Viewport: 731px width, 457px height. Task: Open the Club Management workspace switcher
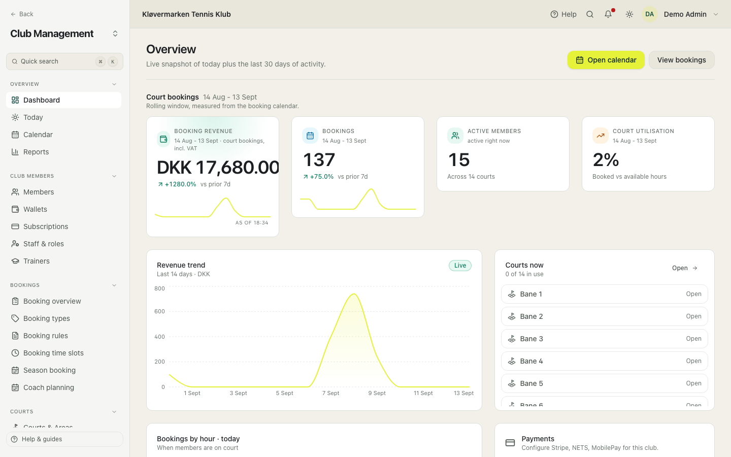pyautogui.click(x=115, y=34)
